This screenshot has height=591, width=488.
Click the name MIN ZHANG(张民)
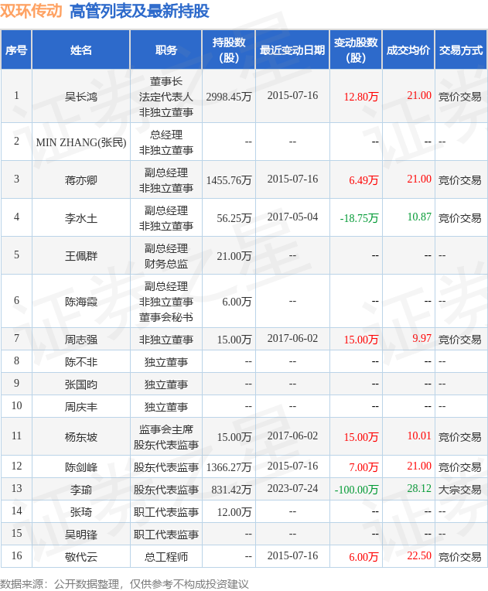(81, 142)
